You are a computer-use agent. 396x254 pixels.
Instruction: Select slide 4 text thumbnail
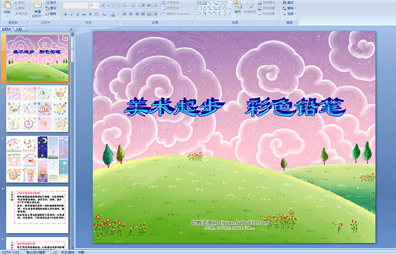click(37, 210)
